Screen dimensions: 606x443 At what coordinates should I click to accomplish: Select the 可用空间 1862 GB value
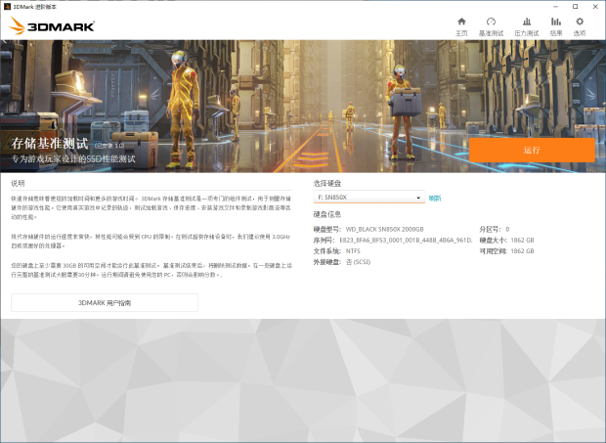(522, 251)
